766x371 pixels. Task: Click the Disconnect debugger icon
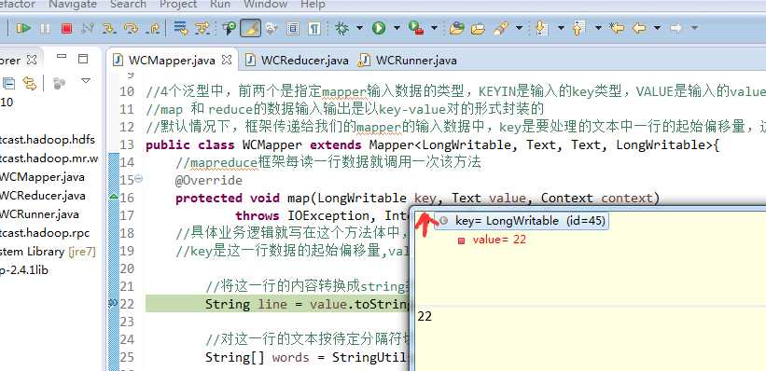tap(88, 28)
